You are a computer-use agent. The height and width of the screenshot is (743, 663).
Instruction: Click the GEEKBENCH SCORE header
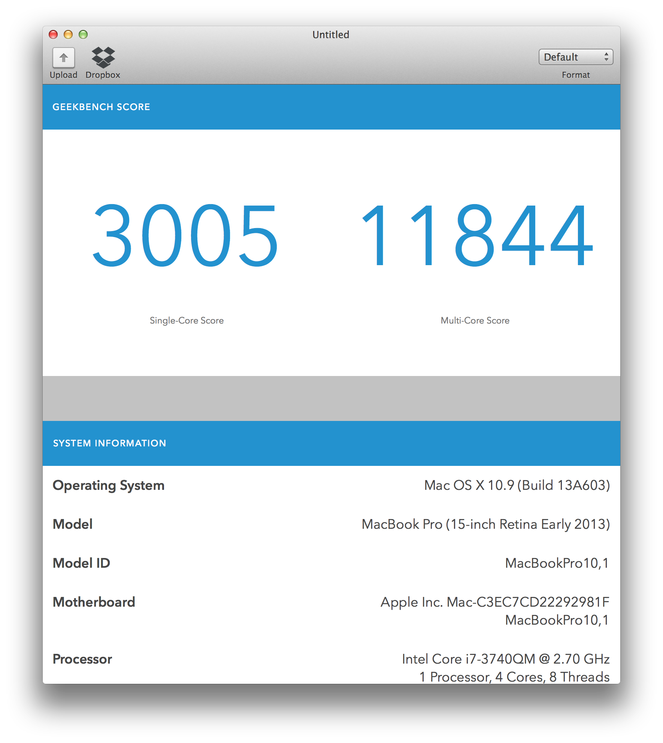(101, 107)
